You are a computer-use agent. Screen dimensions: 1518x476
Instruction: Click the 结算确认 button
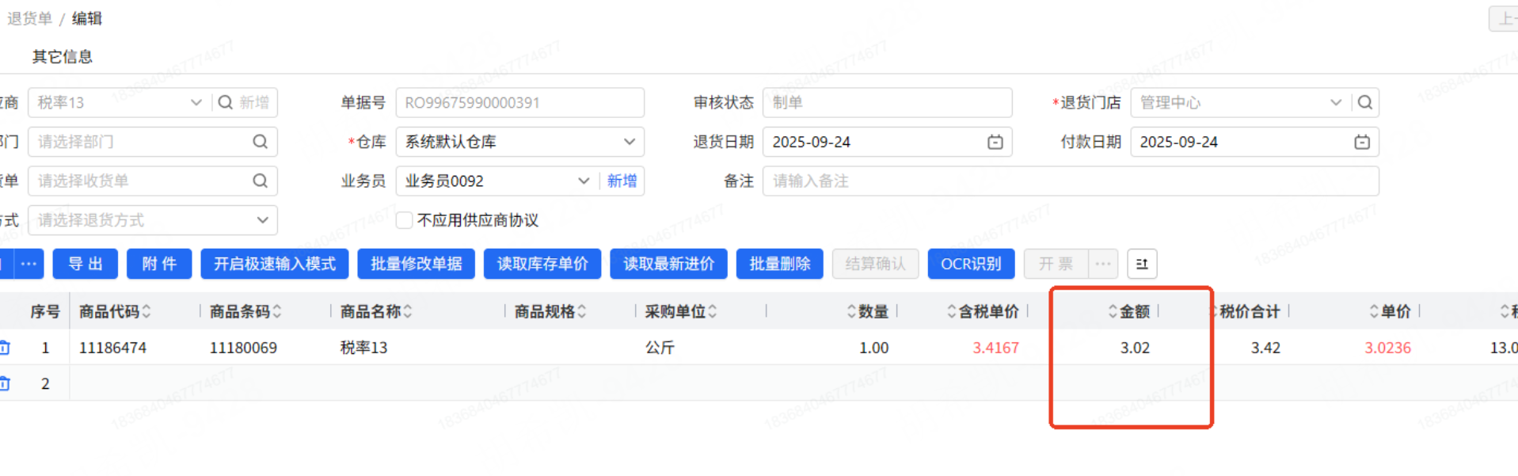[x=875, y=264]
